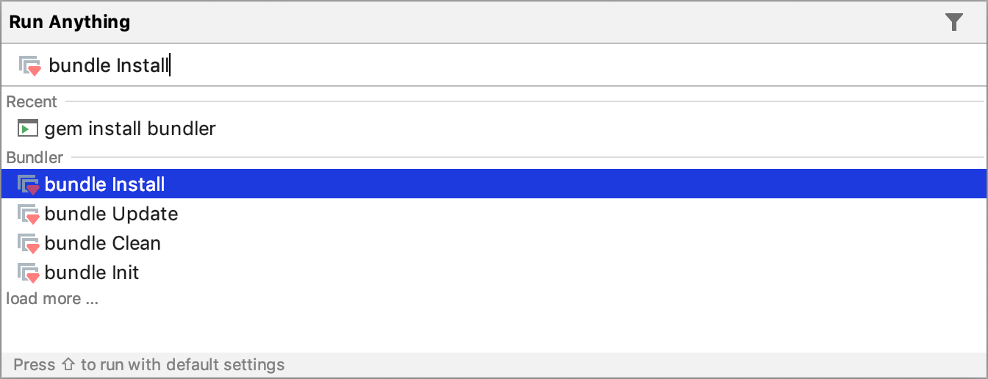Pick bundle Init from suggestions

click(92, 272)
